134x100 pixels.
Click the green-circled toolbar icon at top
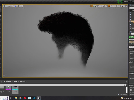120,1
